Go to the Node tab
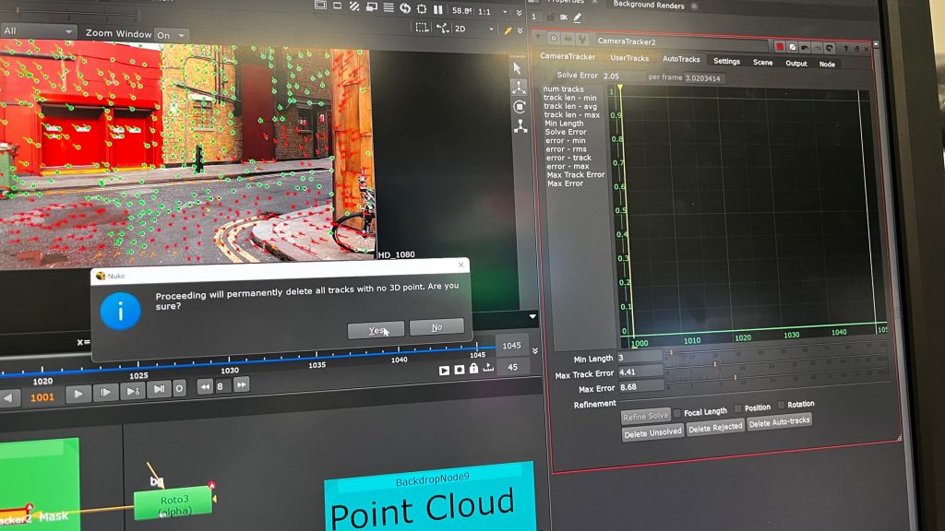This screenshot has width=945, height=531. 827,64
